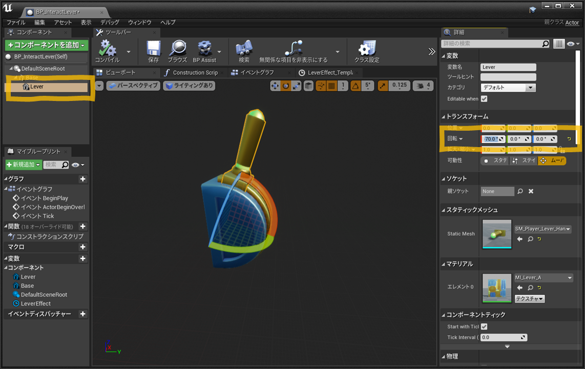Screen dimensions: 585x369
Task: Use selected asset arrow for MI_Lever_A
Action: [x=520, y=288]
